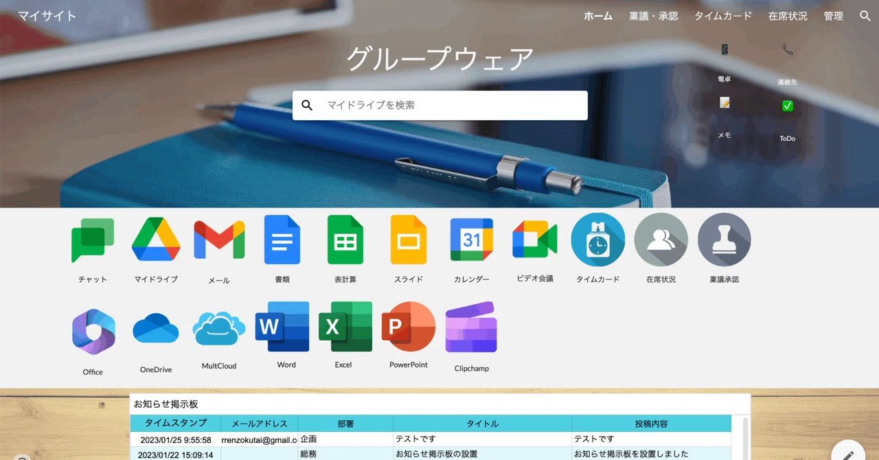Open the 電卓 calculator icon
The width and height of the screenshot is (879, 460).
pyautogui.click(x=724, y=49)
